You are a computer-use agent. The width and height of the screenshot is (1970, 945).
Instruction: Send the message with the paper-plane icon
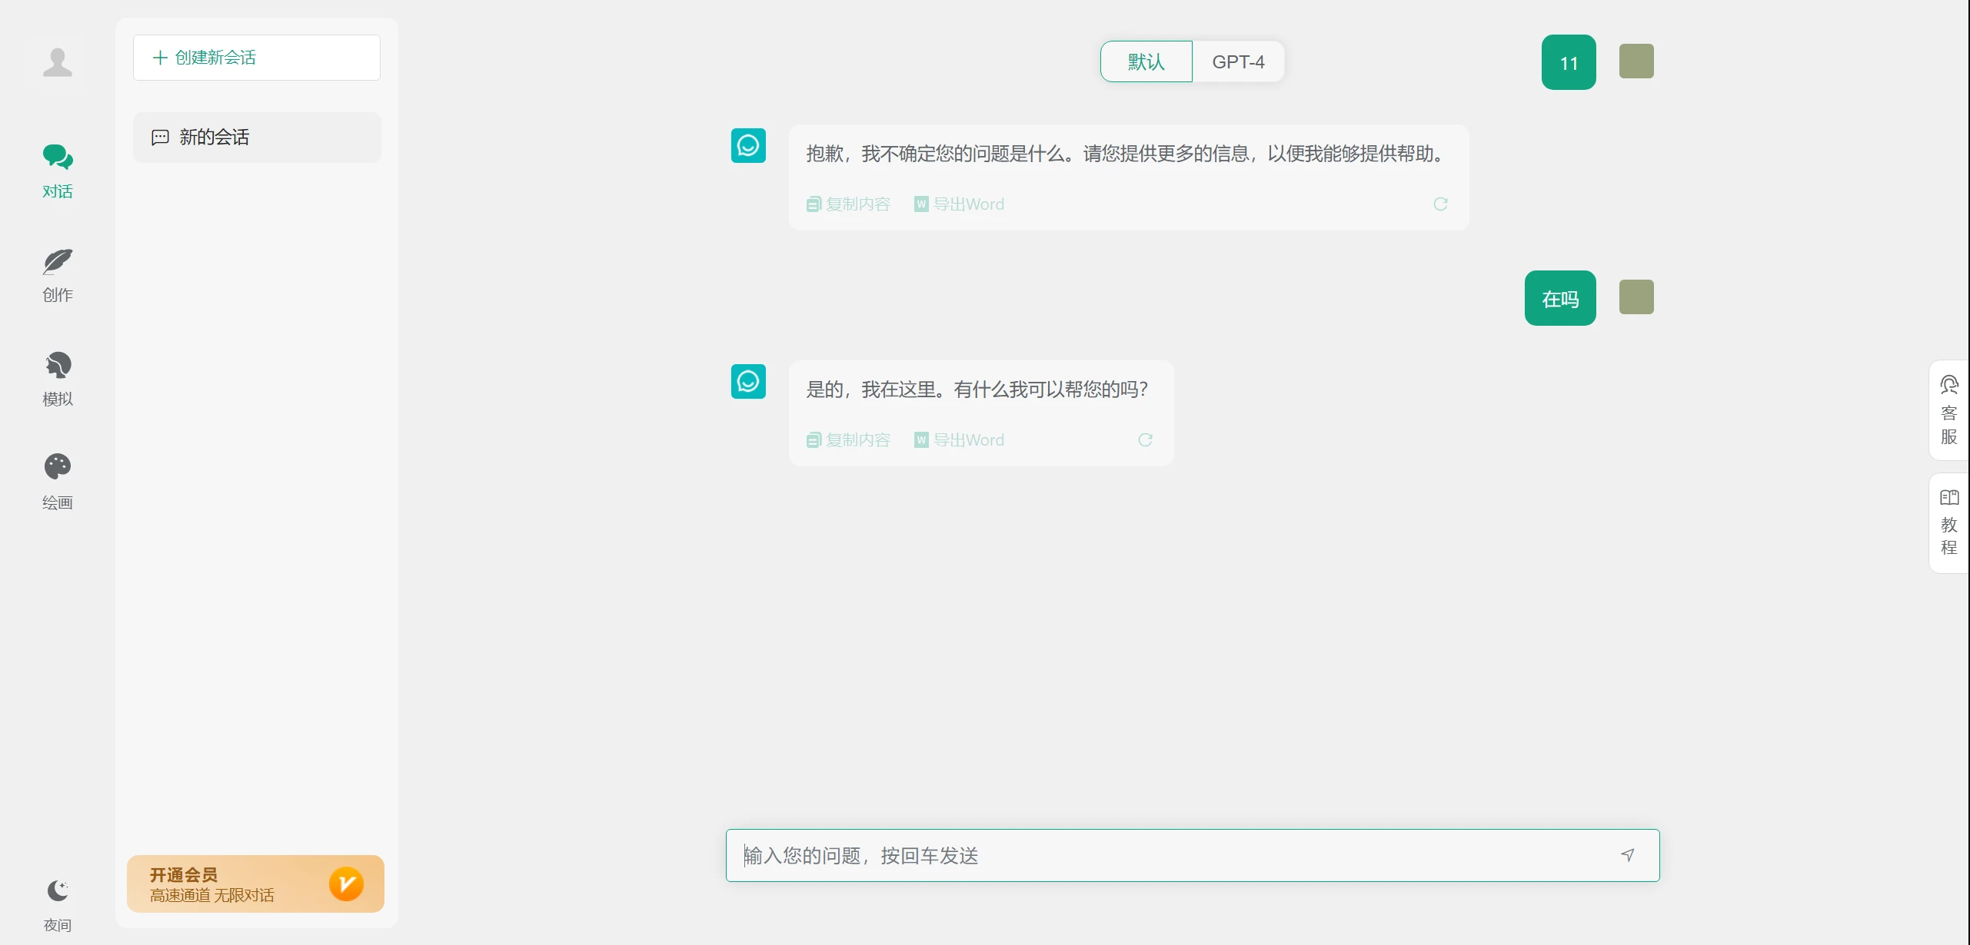(1628, 855)
